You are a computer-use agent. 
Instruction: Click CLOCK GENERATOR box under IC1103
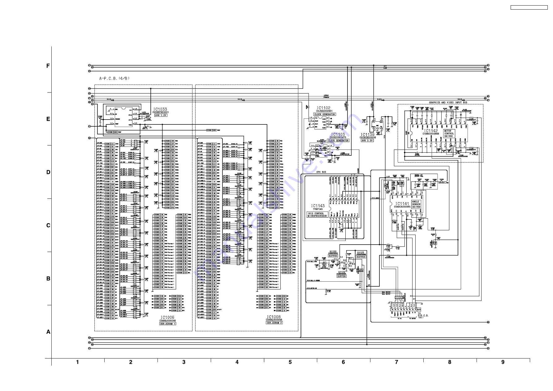(x=338, y=141)
